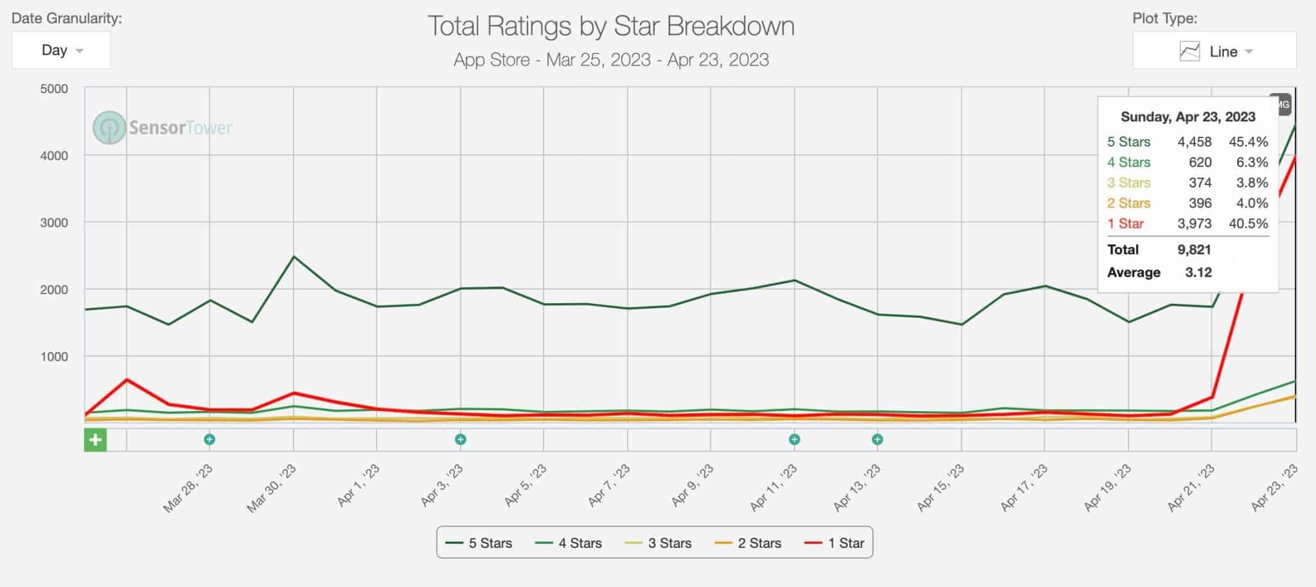This screenshot has height=587, width=1316.
Task: Click the chart title Total Ratings by Star Breakdown
Action: click(611, 26)
